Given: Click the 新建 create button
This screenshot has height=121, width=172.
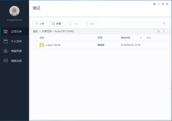Looking at the screenshot, I should click(56, 24).
